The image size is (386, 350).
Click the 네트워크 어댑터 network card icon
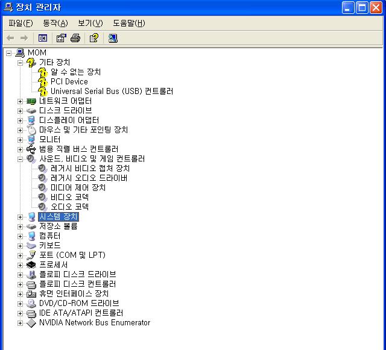pyautogui.click(x=31, y=101)
